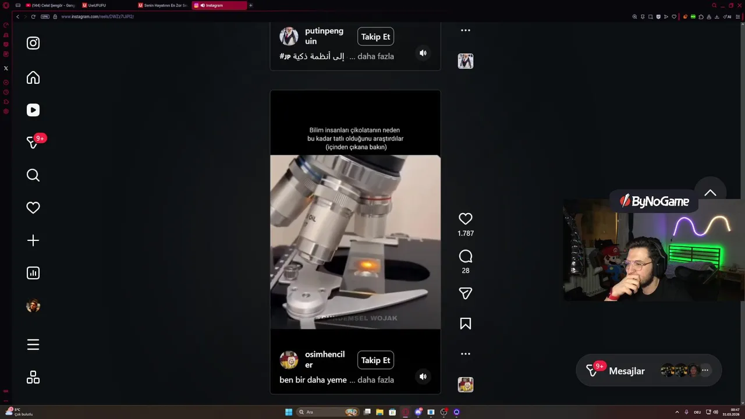Screen dimensions: 745x419
Task: Toggle the VPN badge in address bar
Action: click(x=45, y=16)
